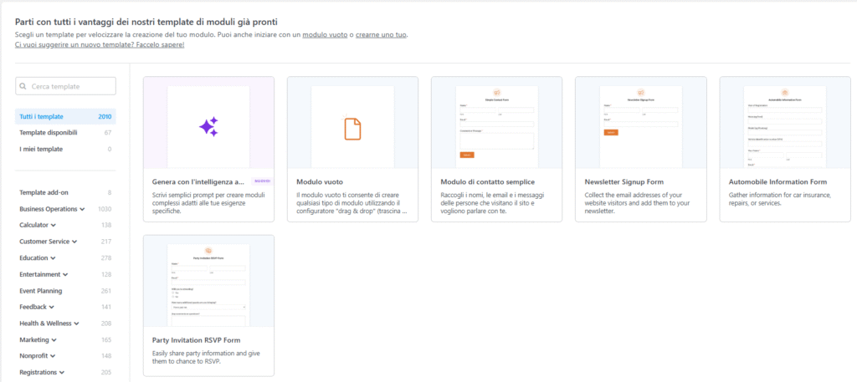Viewport: 857px width, 382px height.
Task: Open the Automobile Information Form preview
Action: click(784, 123)
